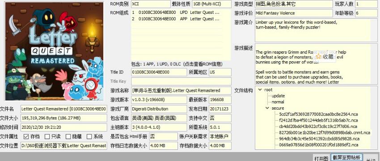Click the star favorite icon overlay
Viewport: 380px width, 161px height.
[318, 57]
